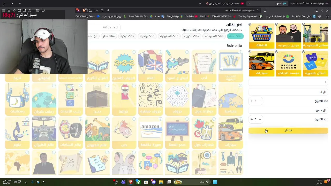
Task: Bookmark this page in the address bar
Action: pos(265,10)
